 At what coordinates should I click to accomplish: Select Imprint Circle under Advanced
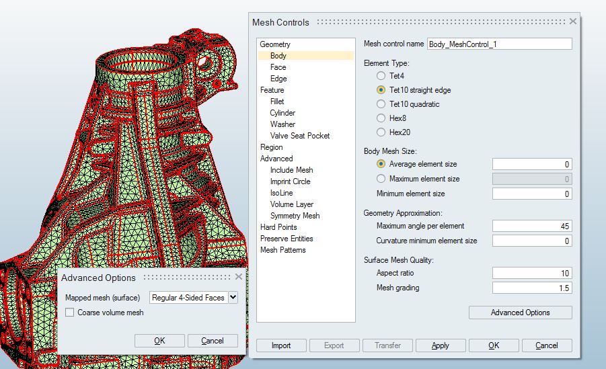point(290,181)
